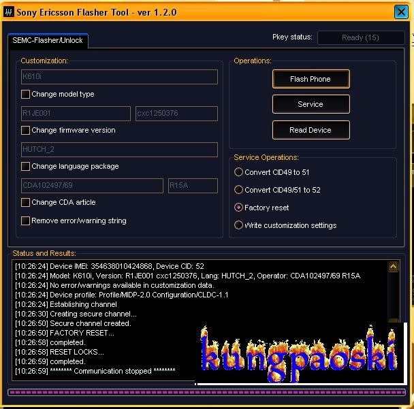Click the purple progress bar
This screenshot has width=414, height=409.
tap(207, 393)
